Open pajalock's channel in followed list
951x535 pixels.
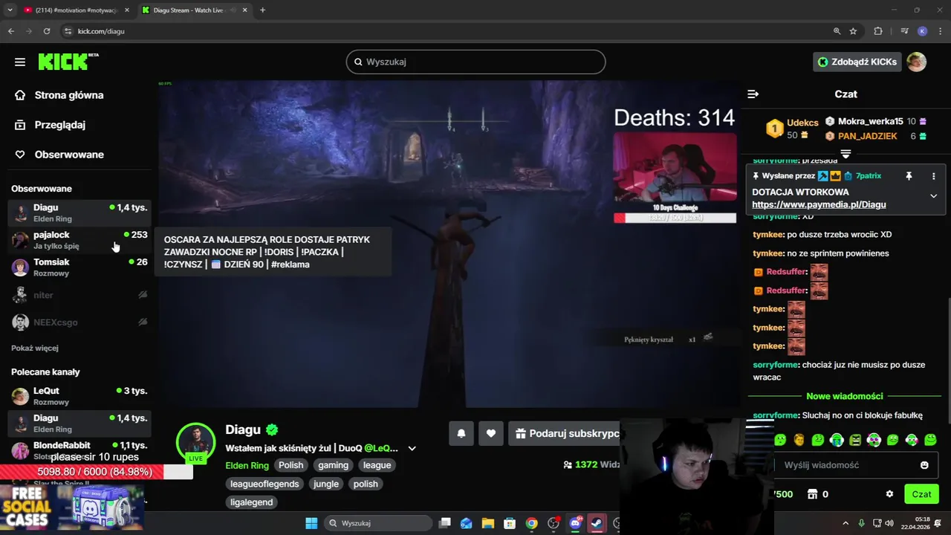(79, 240)
